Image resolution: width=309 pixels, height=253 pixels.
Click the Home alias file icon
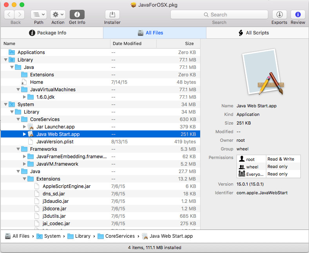[24, 82]
